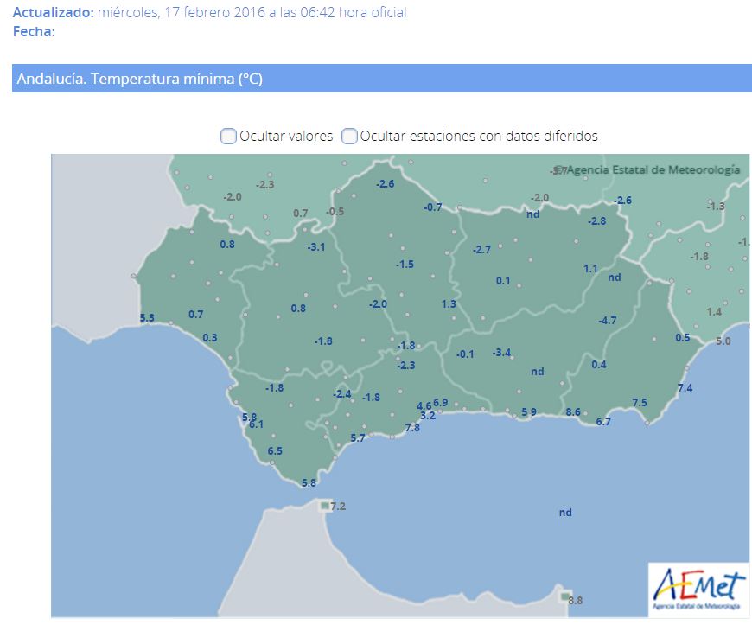Select the station showing -4.7 degrees
752x625 pixels.
click(608, 321)
